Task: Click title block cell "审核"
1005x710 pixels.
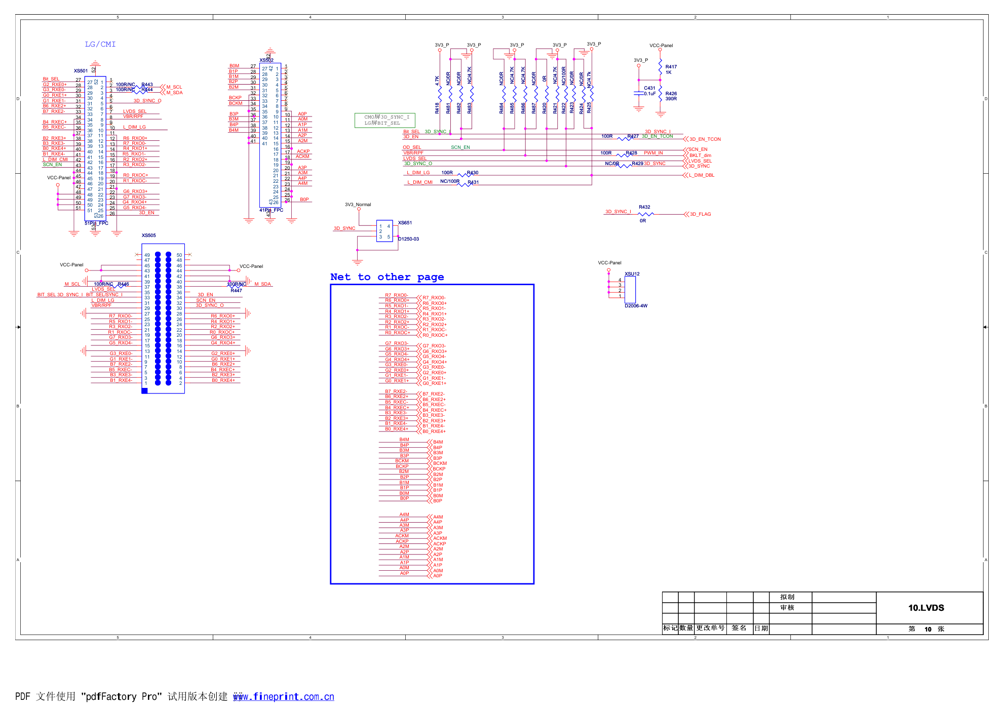Action: click(x=787, y=608)
